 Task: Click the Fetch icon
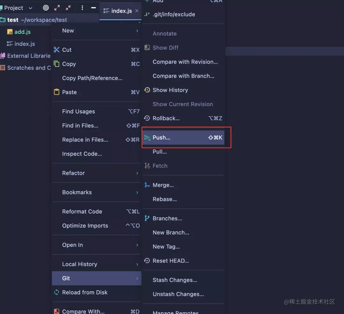tap(147, 166)
